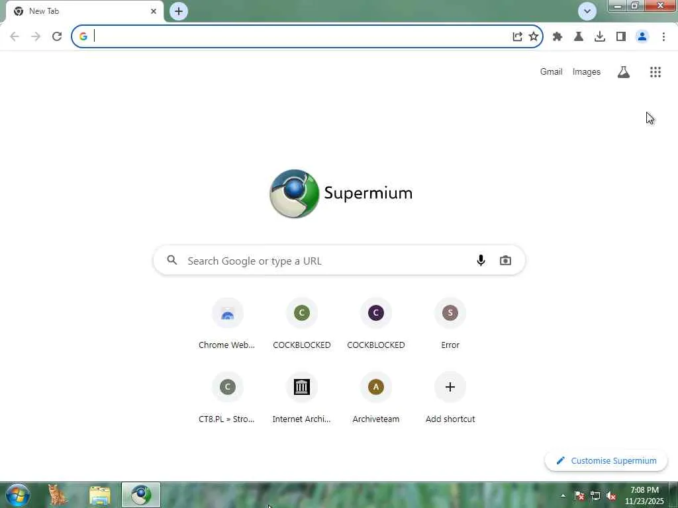This screenshot has height=508, width=678.
Task: Open the Action Center flag icon
Action: point(579,496)
